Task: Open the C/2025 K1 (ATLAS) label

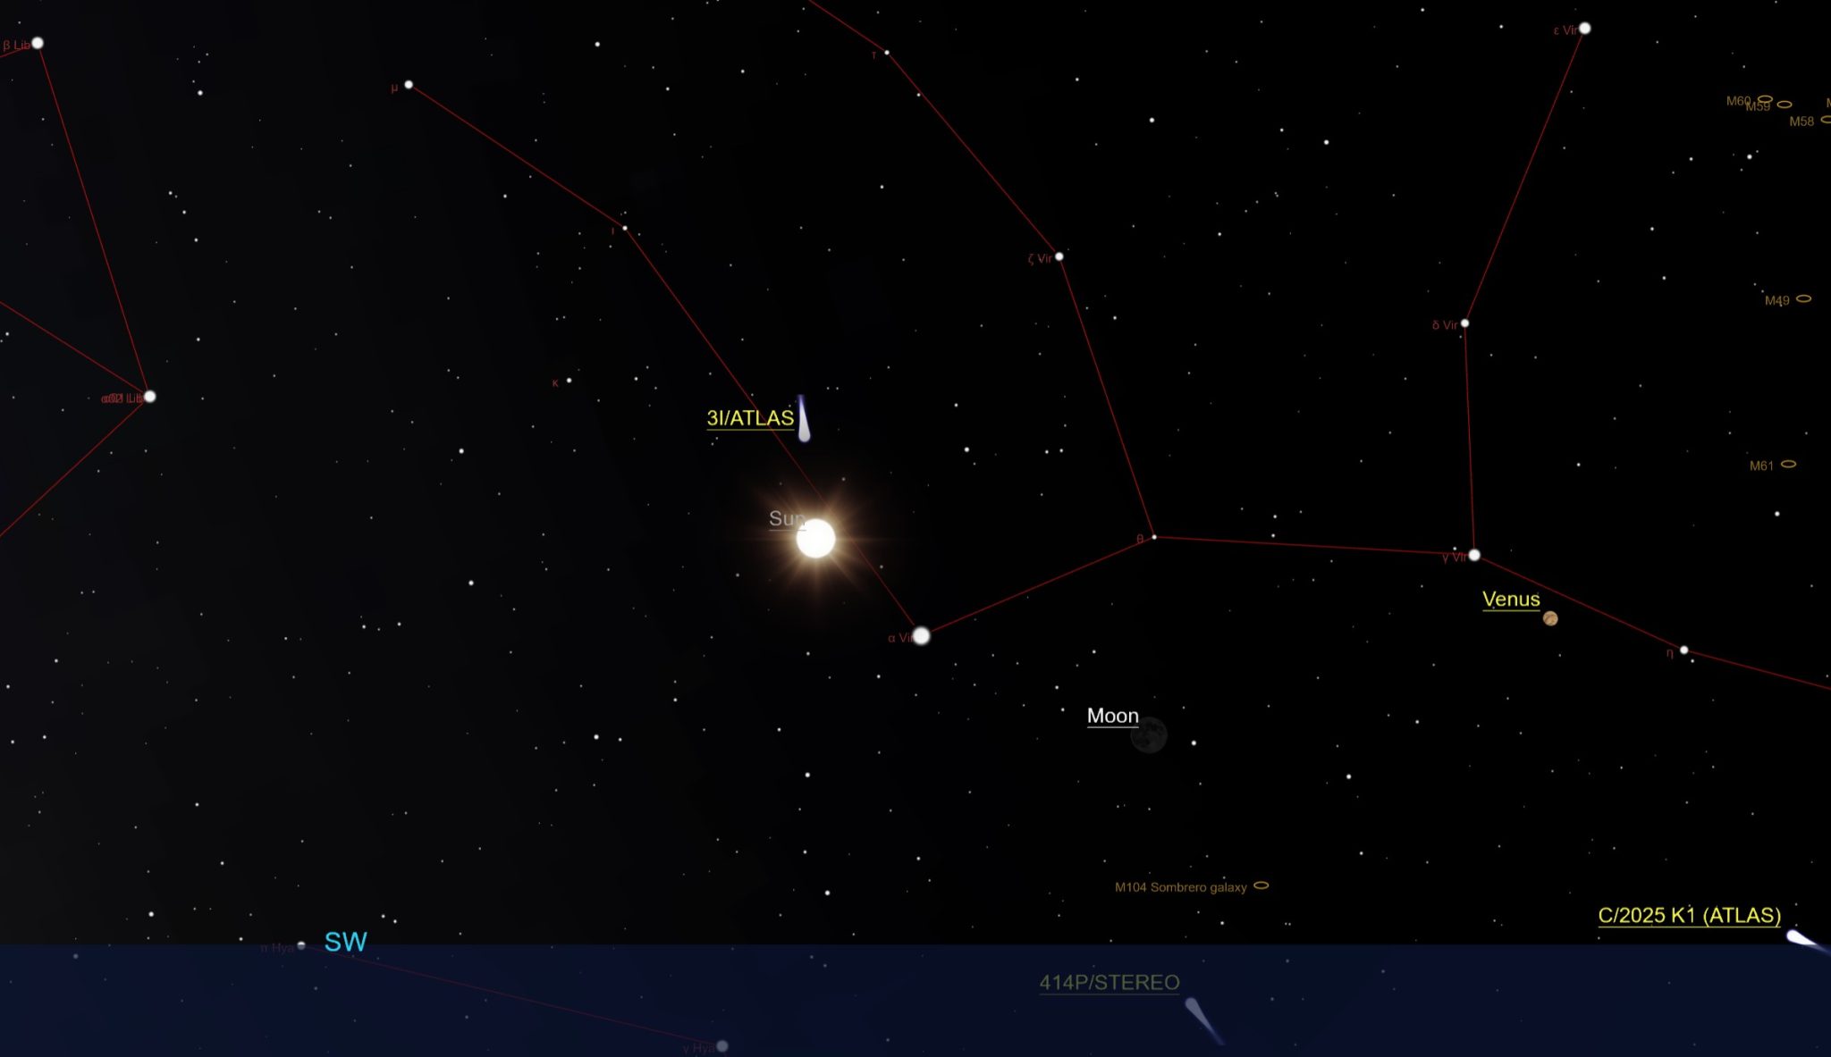Action: tap(1689, 916)
